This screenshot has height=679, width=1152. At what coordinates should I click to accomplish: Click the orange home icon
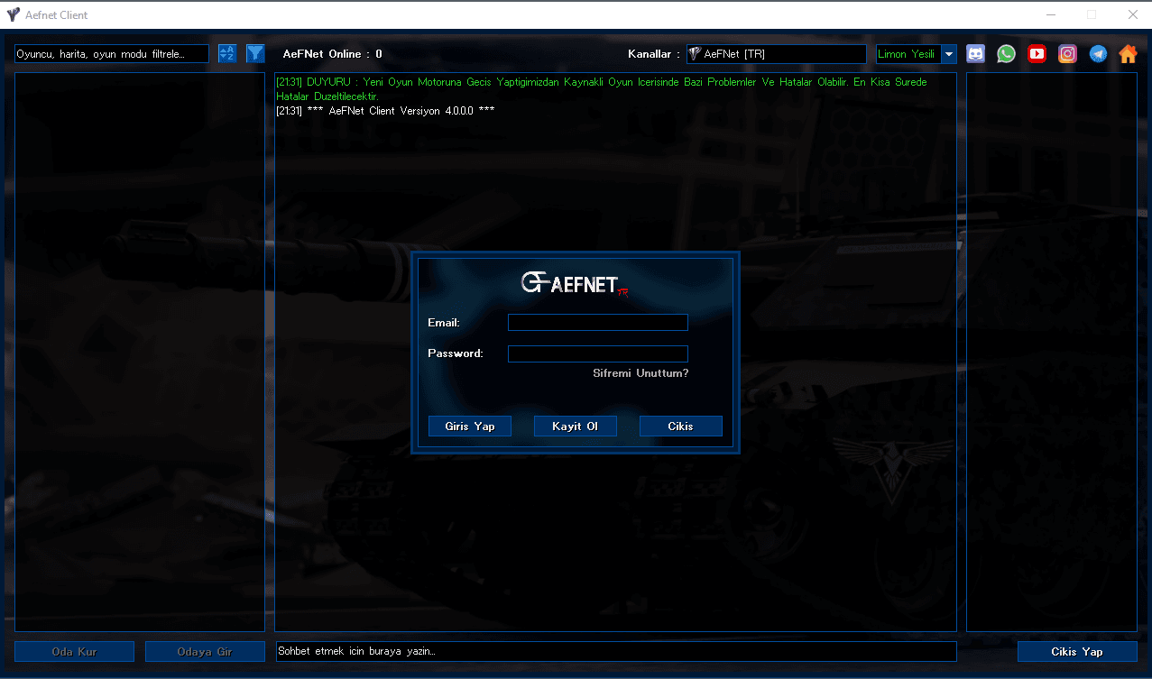(x=1128, y=54)
